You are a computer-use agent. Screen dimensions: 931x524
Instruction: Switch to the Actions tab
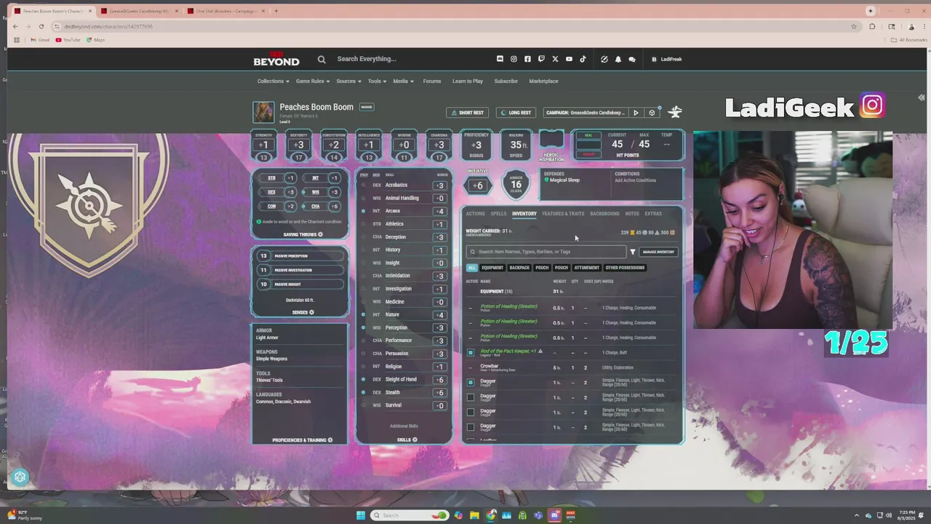pyautogui.click(x=475, y=214)
